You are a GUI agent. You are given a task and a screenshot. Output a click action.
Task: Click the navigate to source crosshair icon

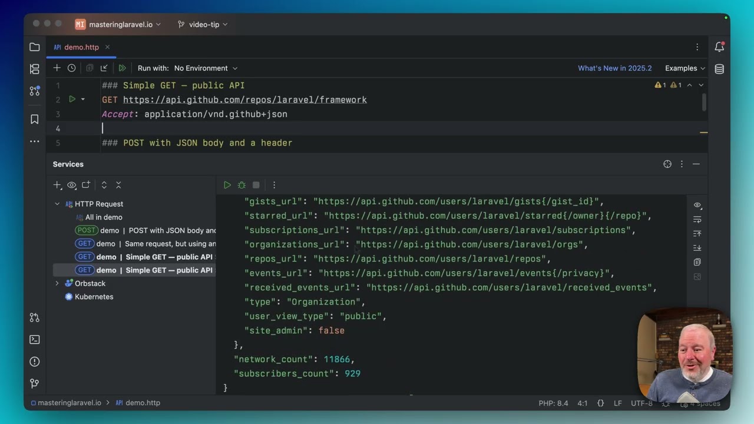pos(667,164)
